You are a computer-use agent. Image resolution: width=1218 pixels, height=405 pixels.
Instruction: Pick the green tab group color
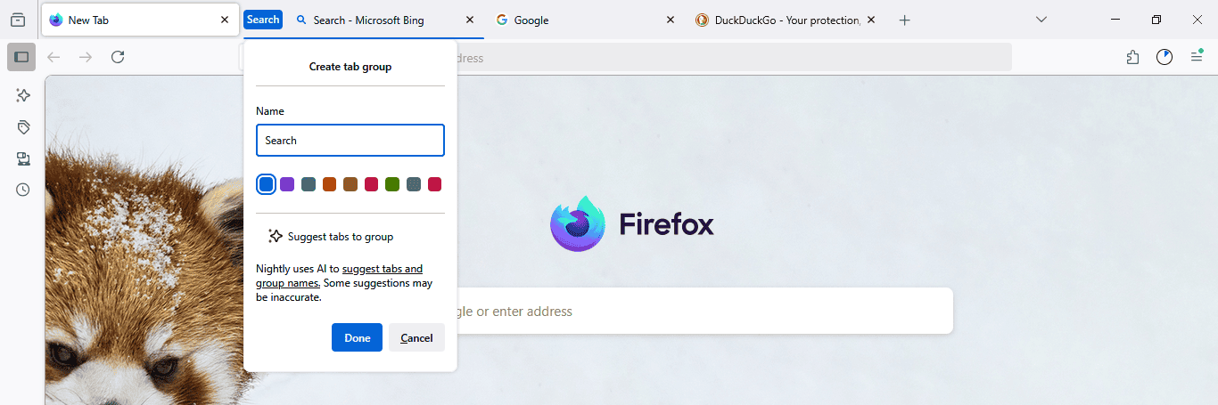(x=392, y=184)
